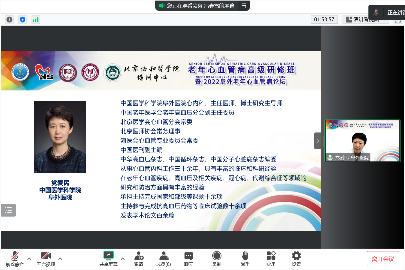Expand share options arrow beside 共享屏幕
The image size is (405, 270).
pyautogui.click(x=123, y=258)
